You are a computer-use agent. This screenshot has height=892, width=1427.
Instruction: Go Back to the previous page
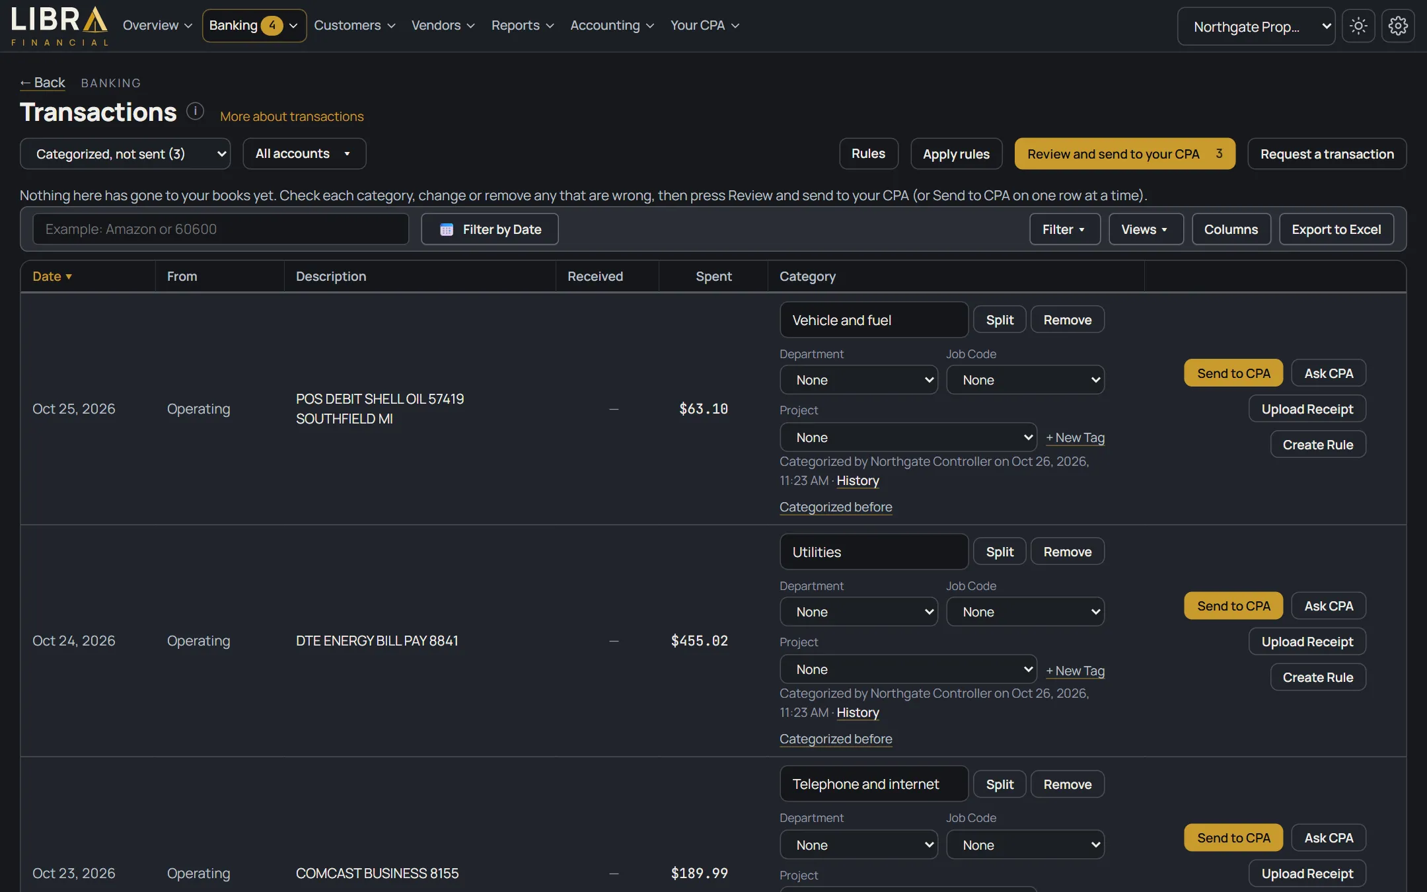[42, 83]
